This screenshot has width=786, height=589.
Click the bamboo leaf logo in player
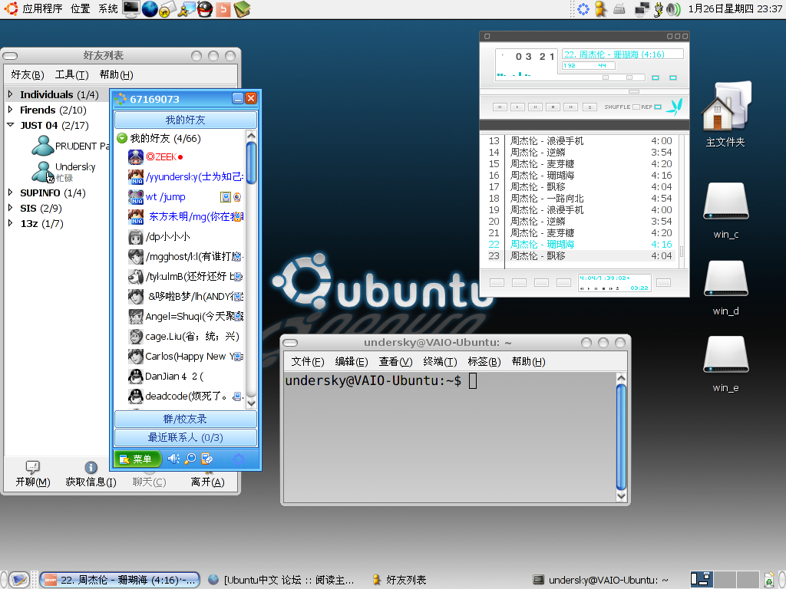675,106
